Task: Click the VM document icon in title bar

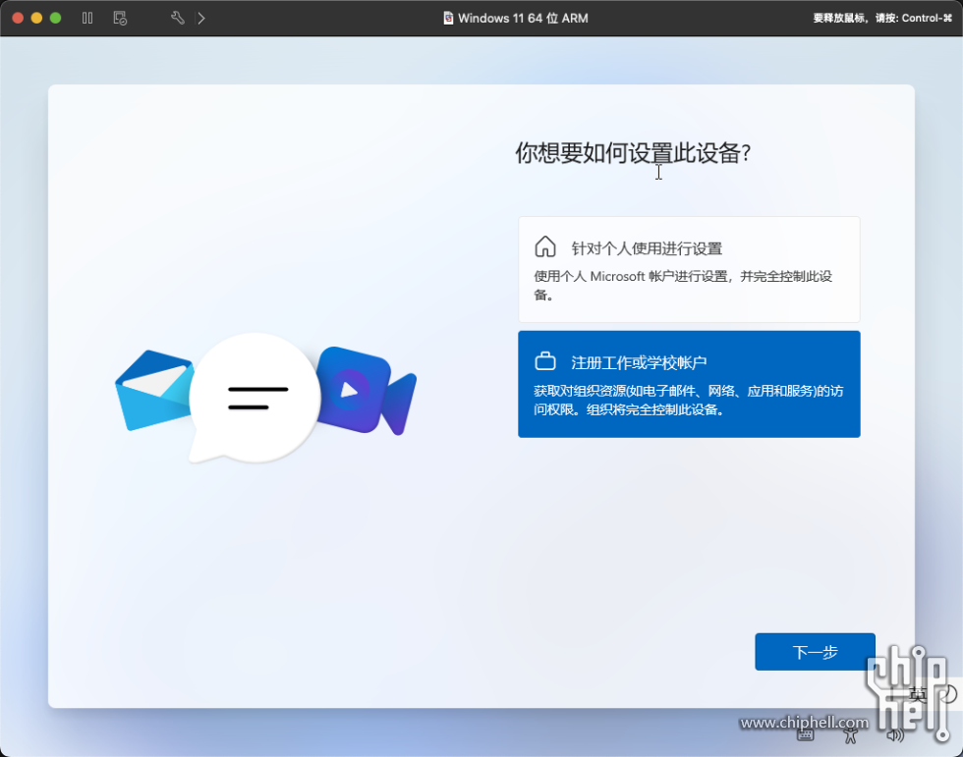Action: click(x=448, y=18)
